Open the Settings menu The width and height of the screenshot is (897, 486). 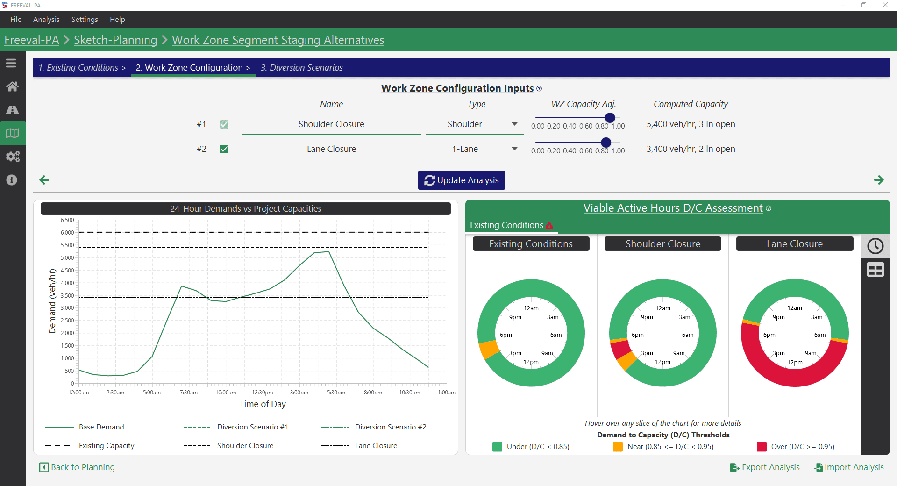tap(85, 20)
